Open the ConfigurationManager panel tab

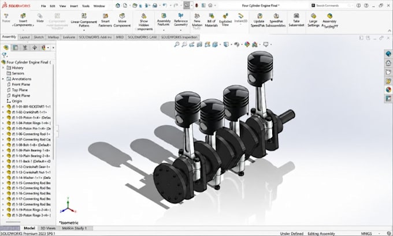click(x=25, y=47)
